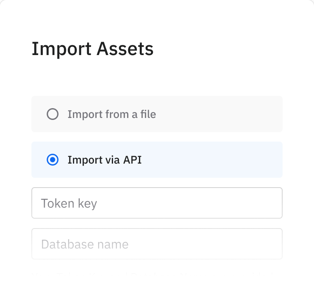Click the Database name input field

[x=157, y=244]
